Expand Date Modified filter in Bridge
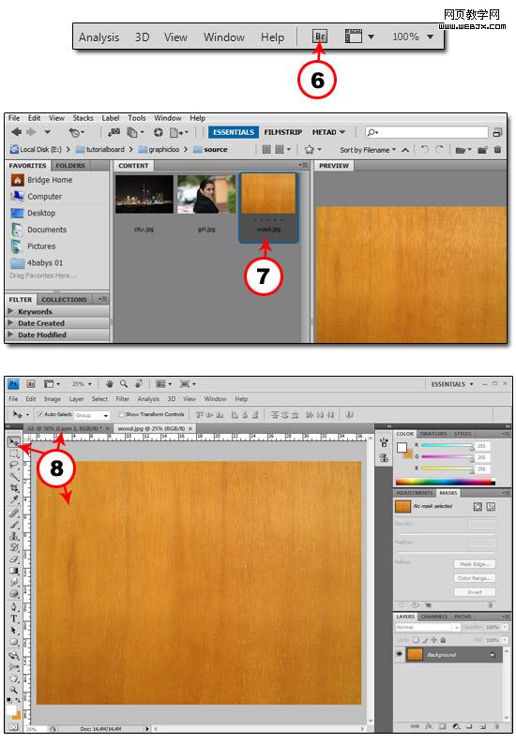The height and width of the screenshot is (744, 516). click(x=10, y=335)
